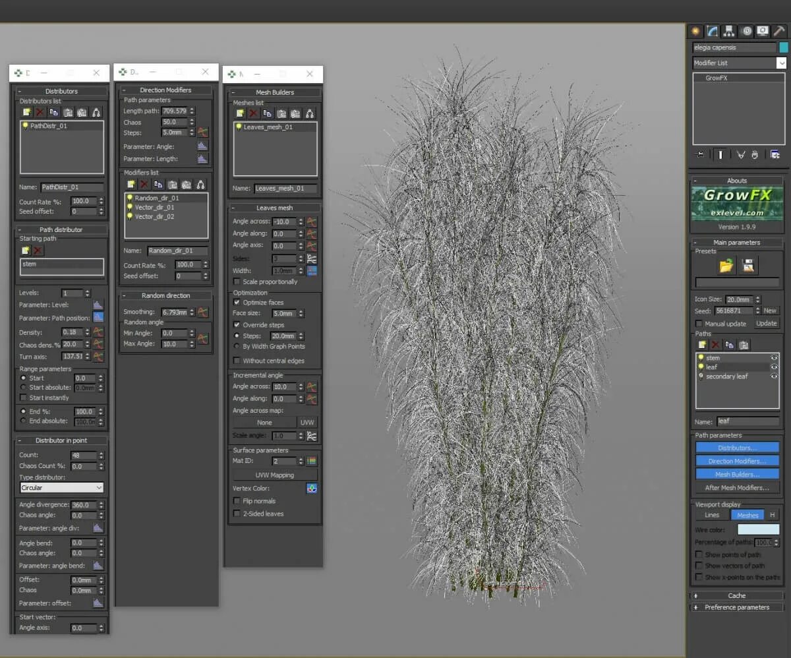Generate New seed button
Screen dimensions: 791x658
(770, 311)
